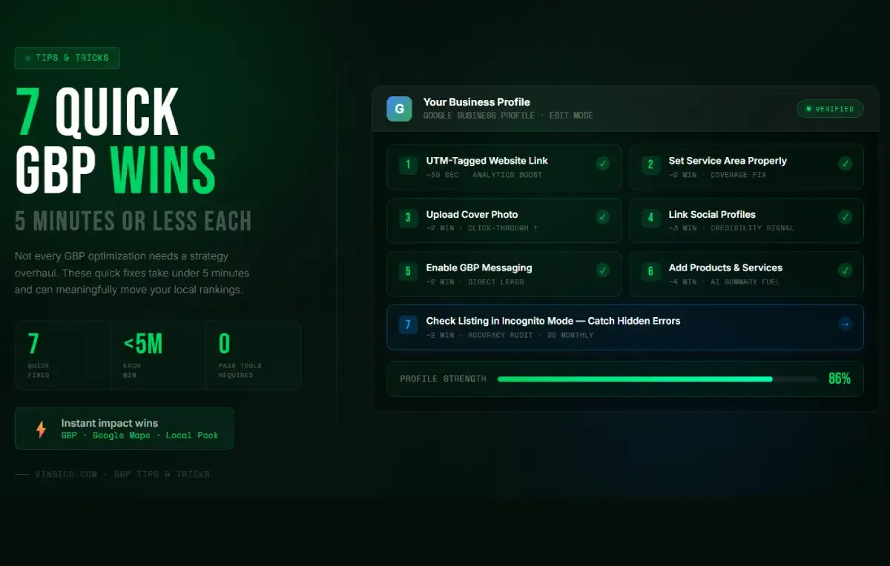Click the Verified badge
The image size is (890, 566).
830,109
